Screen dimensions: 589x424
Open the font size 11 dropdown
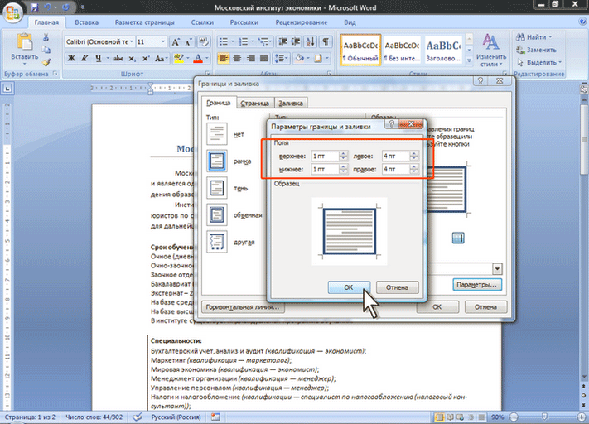point(163,41)
